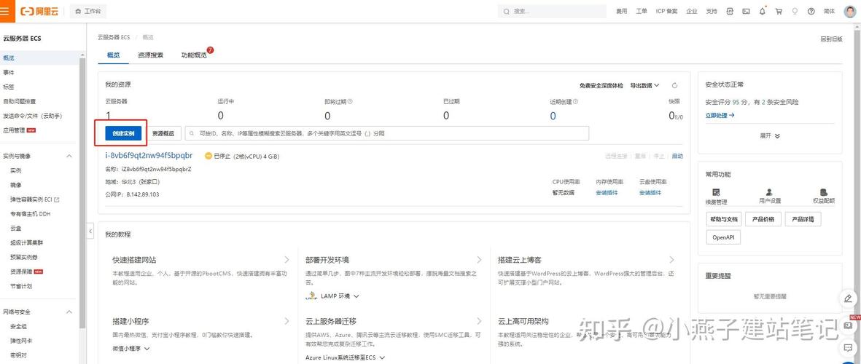Click the mobile app icon in header
The width and height of the screenshot is (861, 364).
[x=730, y=11]
